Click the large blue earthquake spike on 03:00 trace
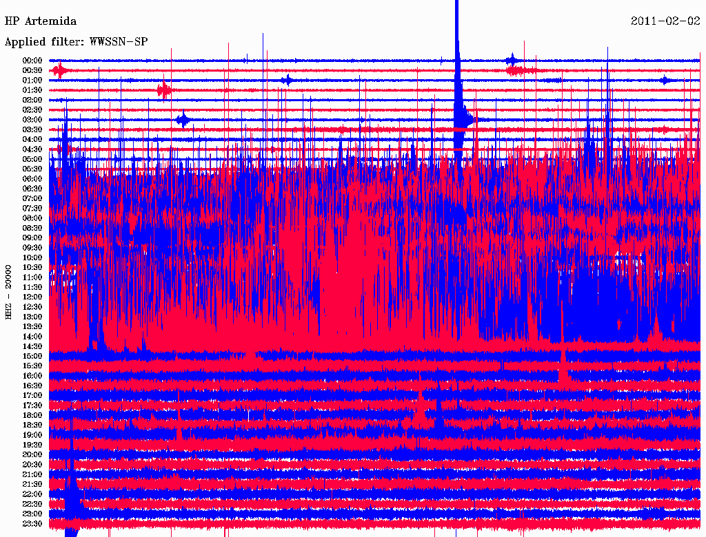This screenshot has height=537, width=706. (458, 90)
